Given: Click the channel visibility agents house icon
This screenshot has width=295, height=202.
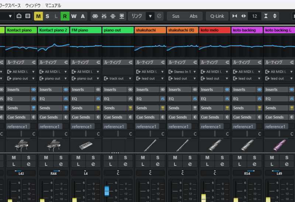Looking at the screenshot, I should [x=19, y=16].
